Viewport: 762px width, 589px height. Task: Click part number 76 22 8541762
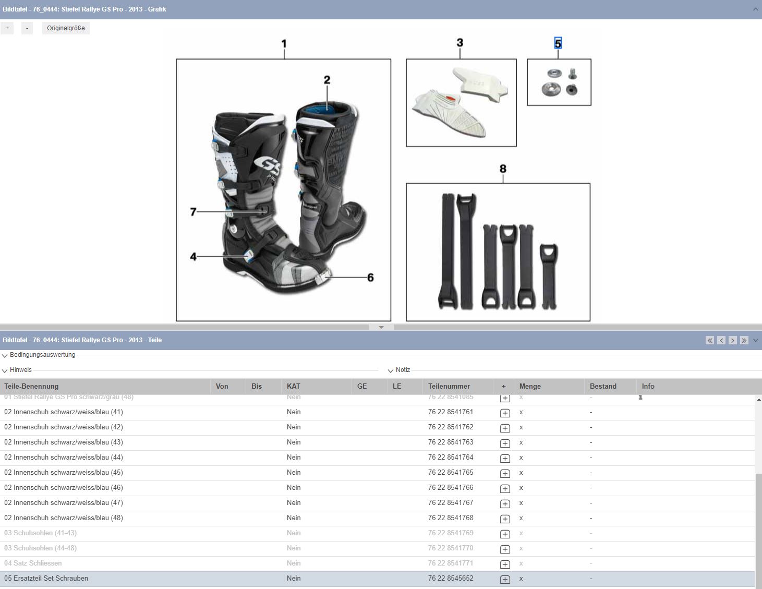click(x=451, y=427)
